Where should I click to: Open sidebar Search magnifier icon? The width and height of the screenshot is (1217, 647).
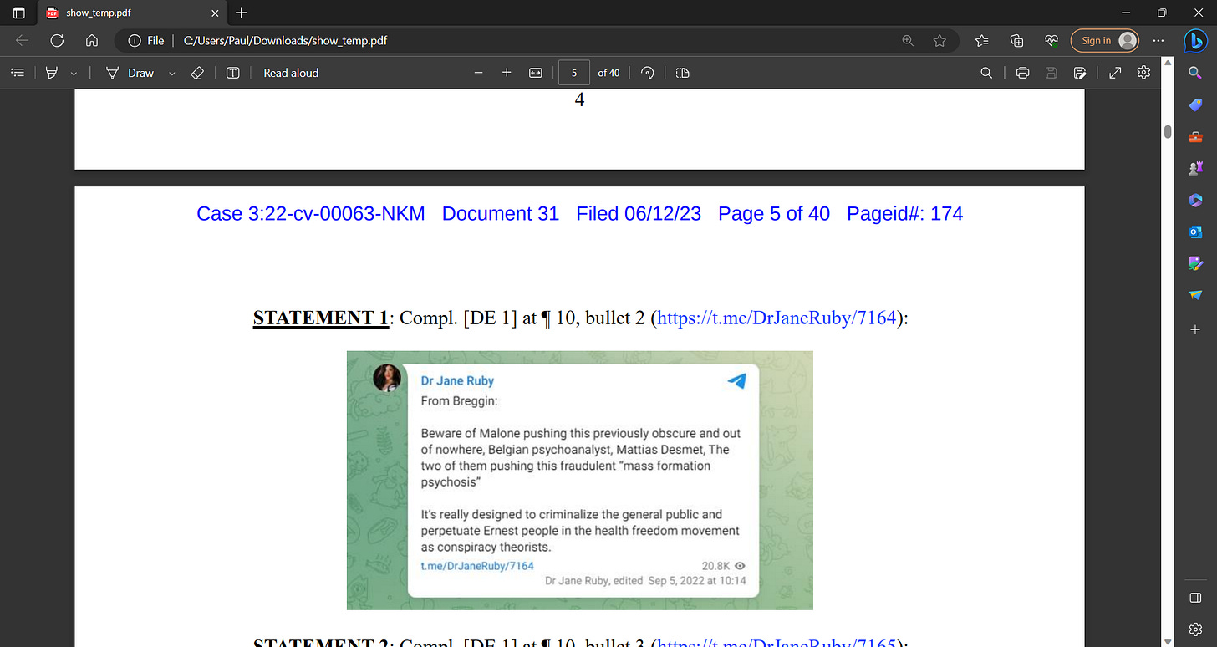coord(1195,74)
